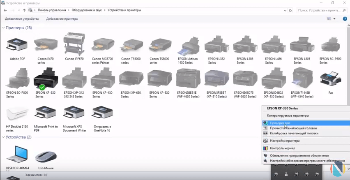Screen dimensions: 350x180
Task: Click the Устройства и принтеры search field
Action: (321, 10)
